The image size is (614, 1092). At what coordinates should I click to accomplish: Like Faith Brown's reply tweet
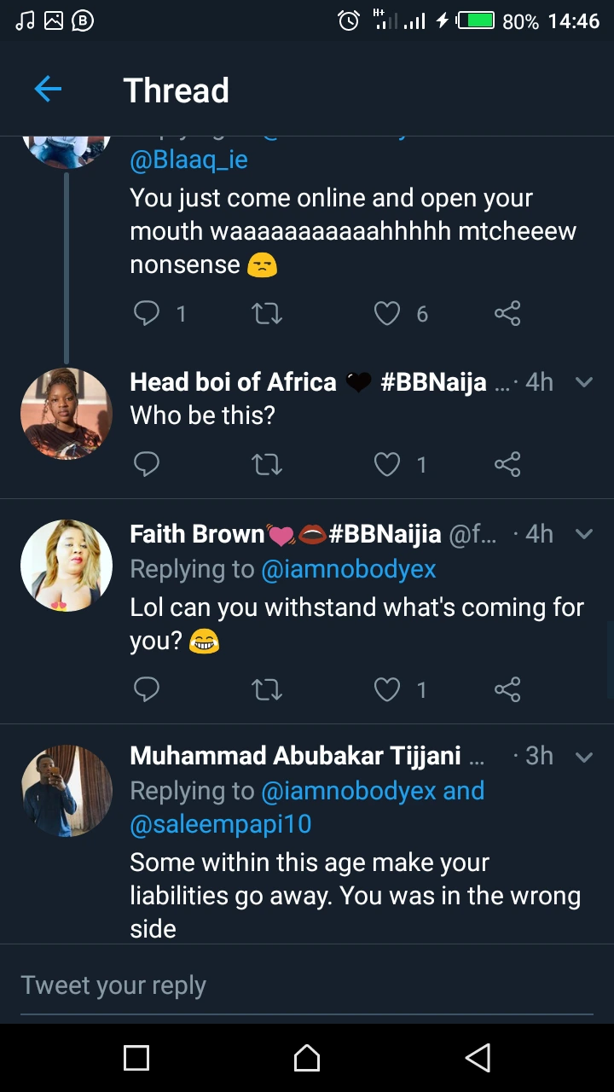pos(387,689)
